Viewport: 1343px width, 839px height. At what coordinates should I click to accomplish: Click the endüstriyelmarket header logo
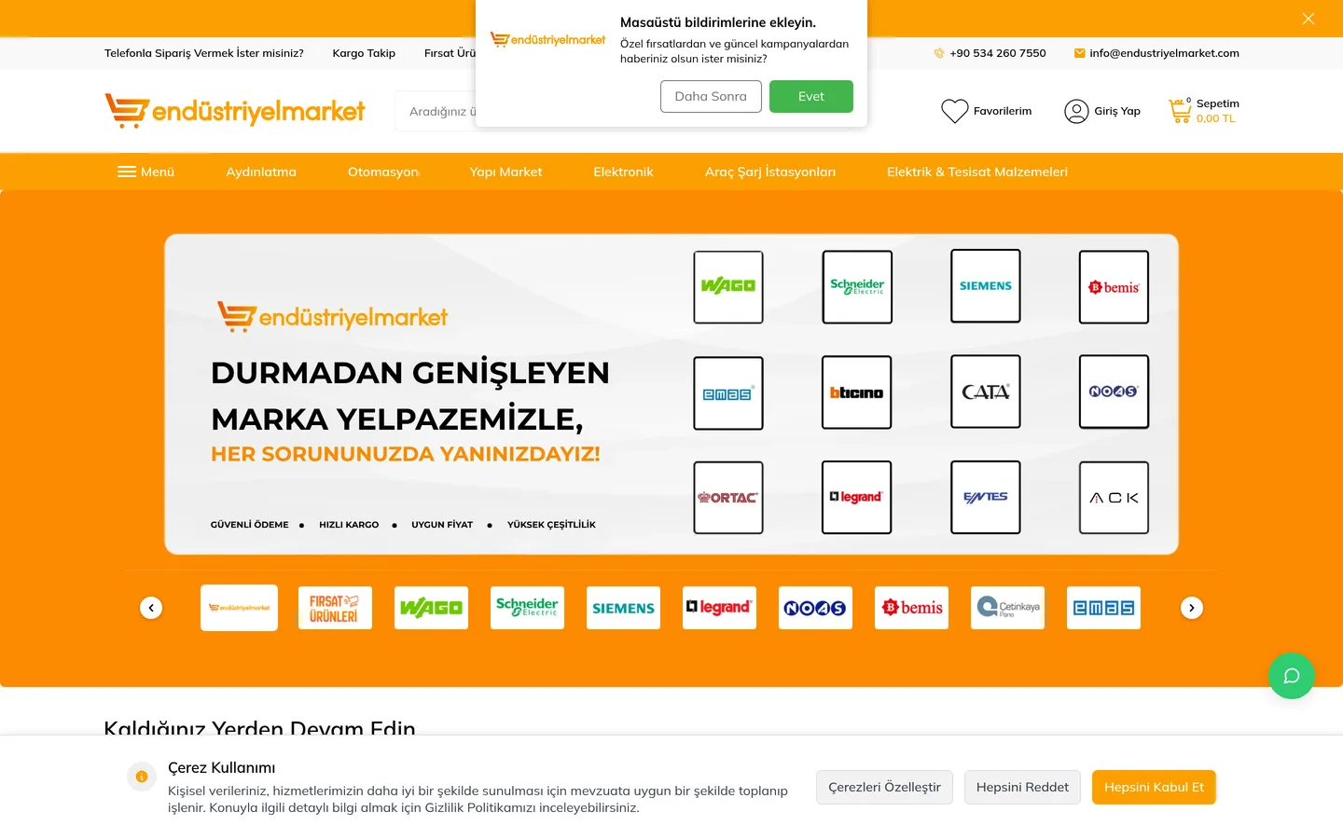coord(235,111)
